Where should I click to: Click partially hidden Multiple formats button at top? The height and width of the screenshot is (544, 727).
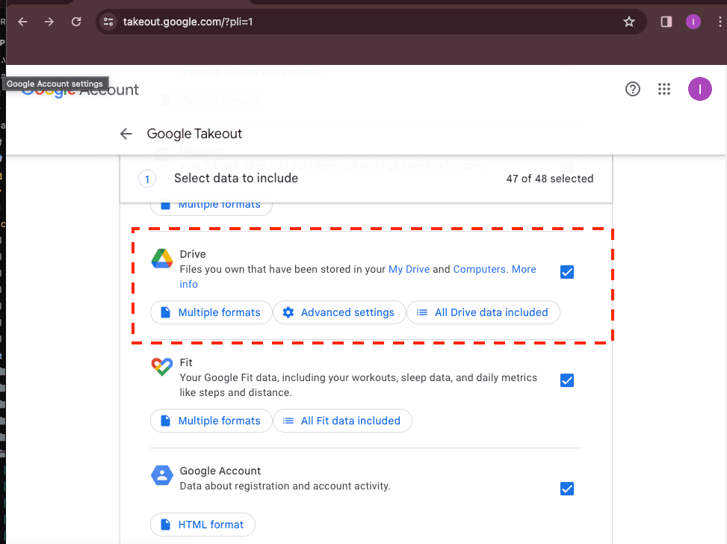pyautogui.click(x=211, y=208)
